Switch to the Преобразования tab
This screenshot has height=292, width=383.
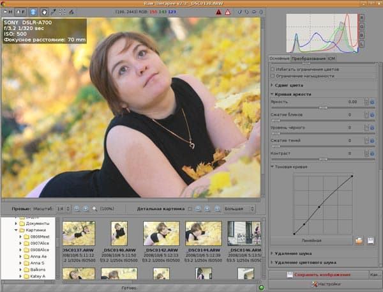(310, 58)
